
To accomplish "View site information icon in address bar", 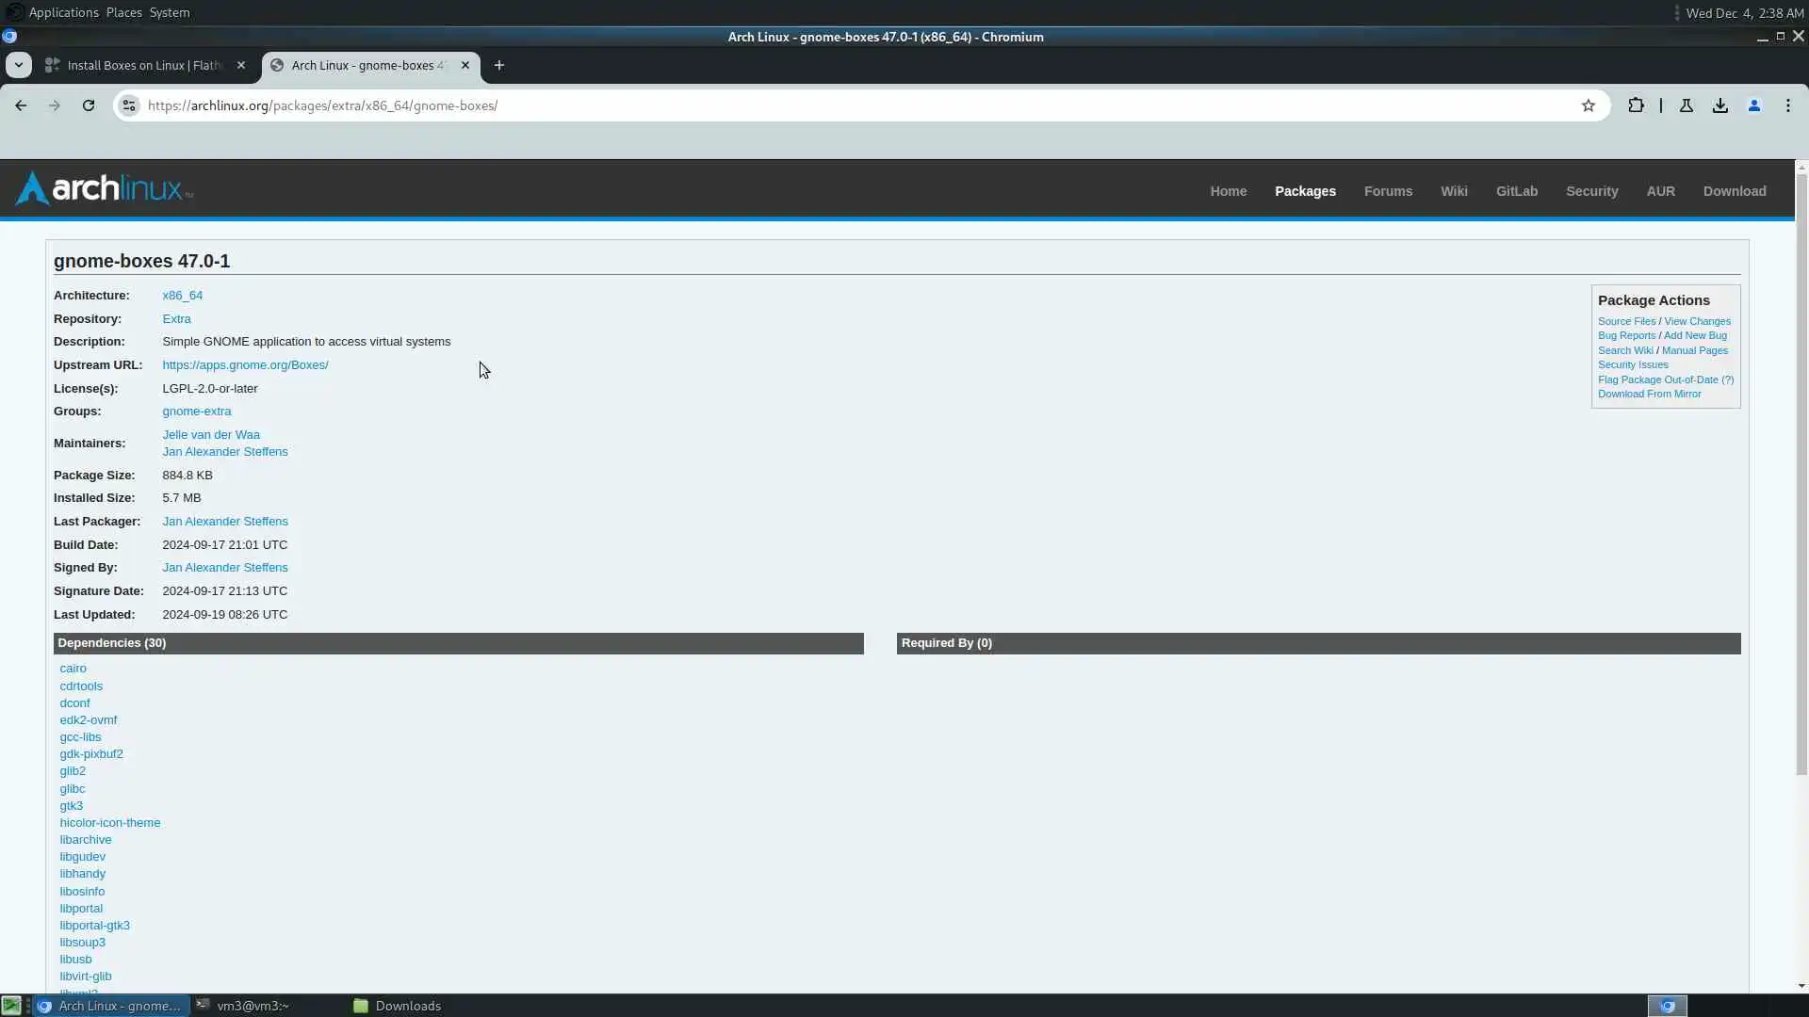I will pyautogui.click(x=129, y=105).
